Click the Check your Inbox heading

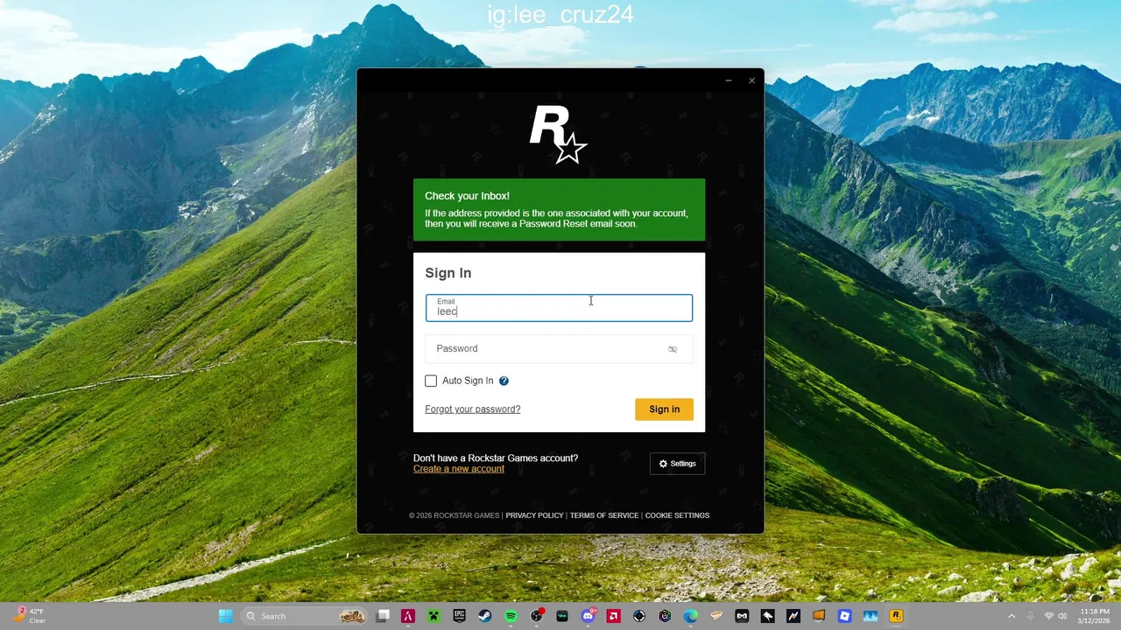coord(467,196)
